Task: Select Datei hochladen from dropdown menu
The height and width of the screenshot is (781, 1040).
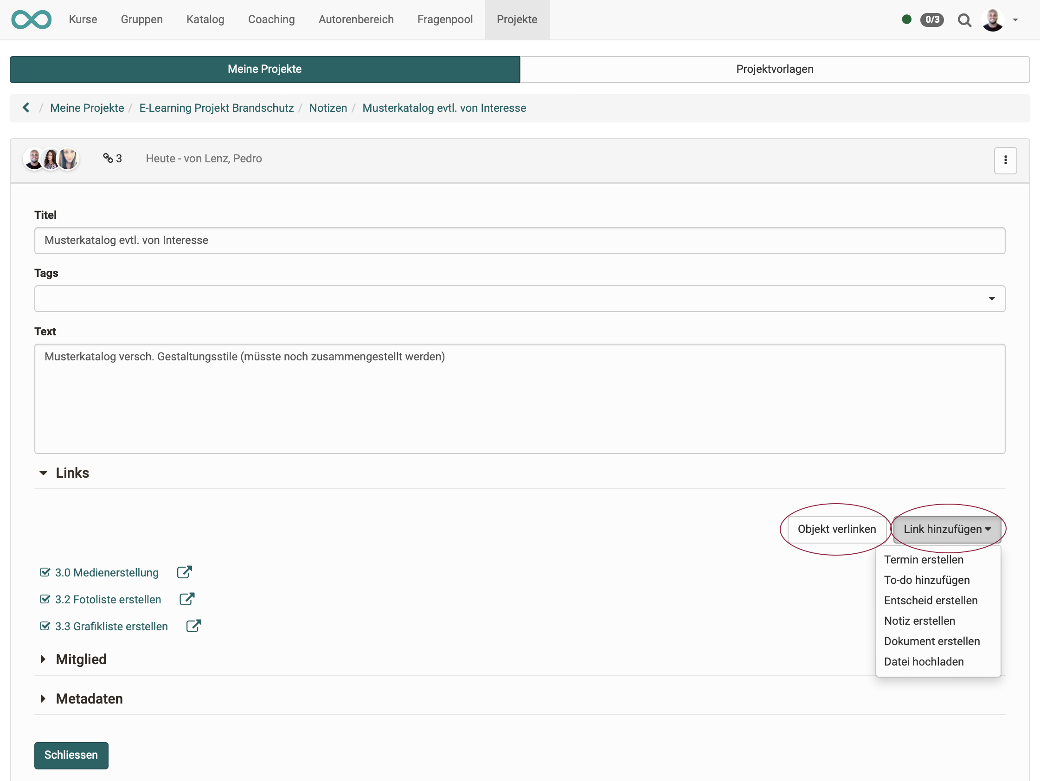Action: tap(924, 661)
